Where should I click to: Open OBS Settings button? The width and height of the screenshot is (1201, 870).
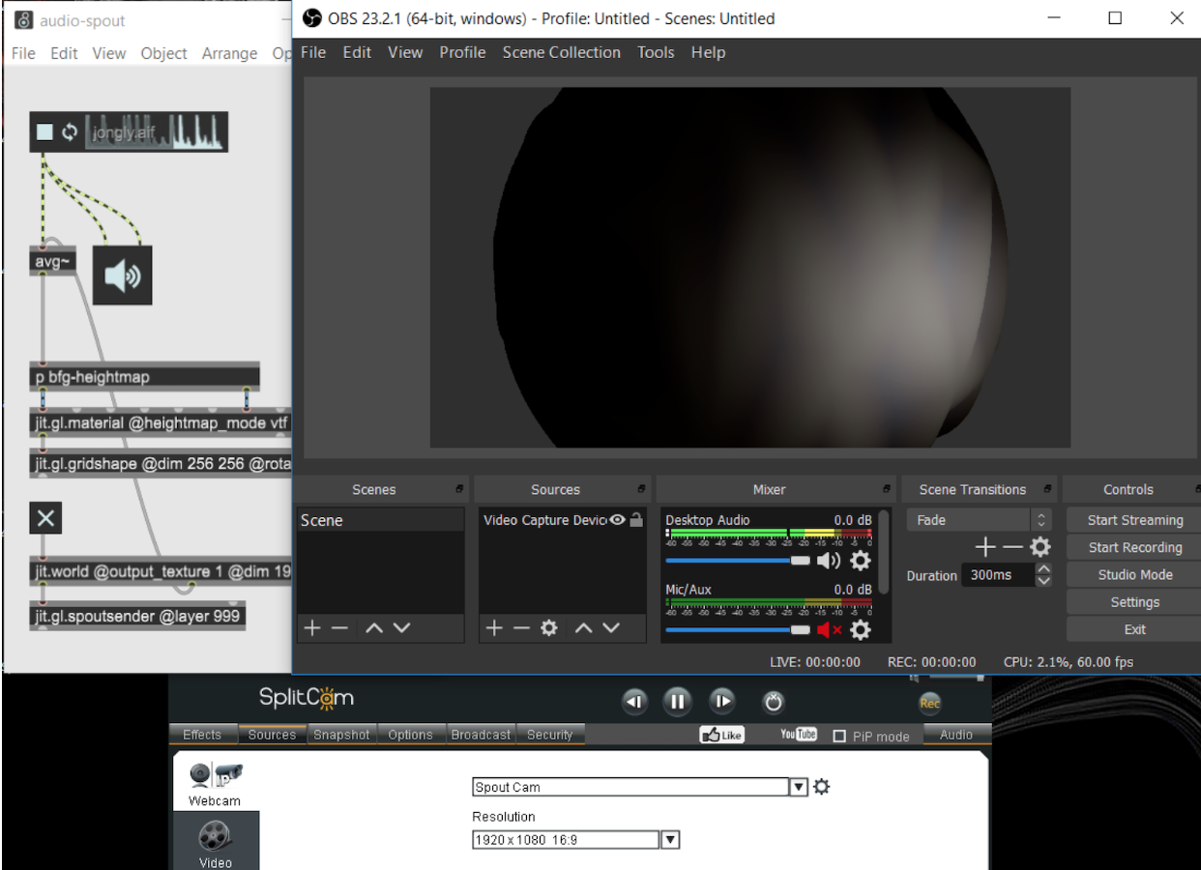[x=1135, y=602]
